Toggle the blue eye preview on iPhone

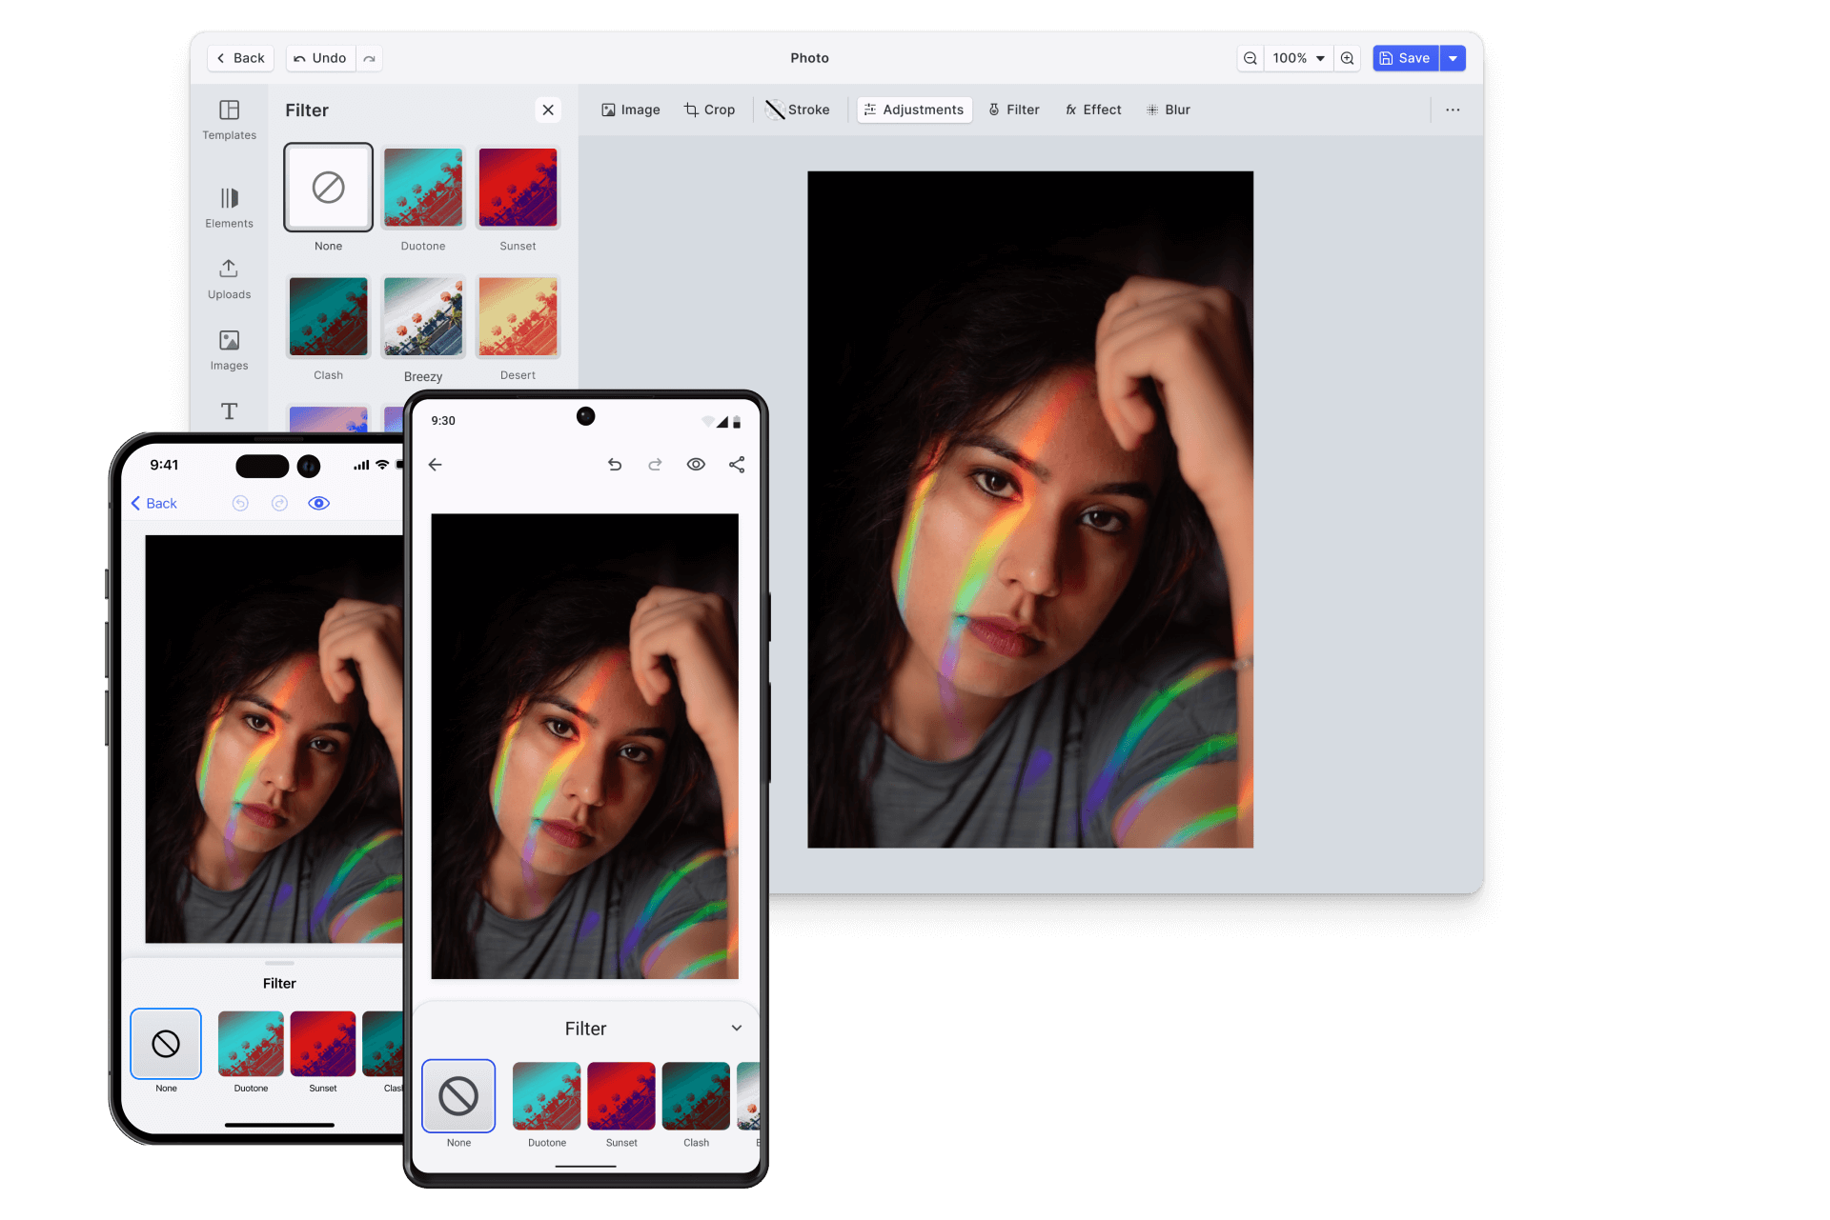[x=318, y=503]
